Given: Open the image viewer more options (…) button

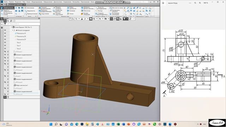Looking at the screenshot, I should (190, 3).
